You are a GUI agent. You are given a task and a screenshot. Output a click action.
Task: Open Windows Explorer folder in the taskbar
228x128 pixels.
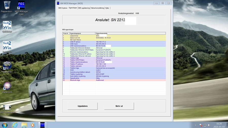[x=24, y=125]
